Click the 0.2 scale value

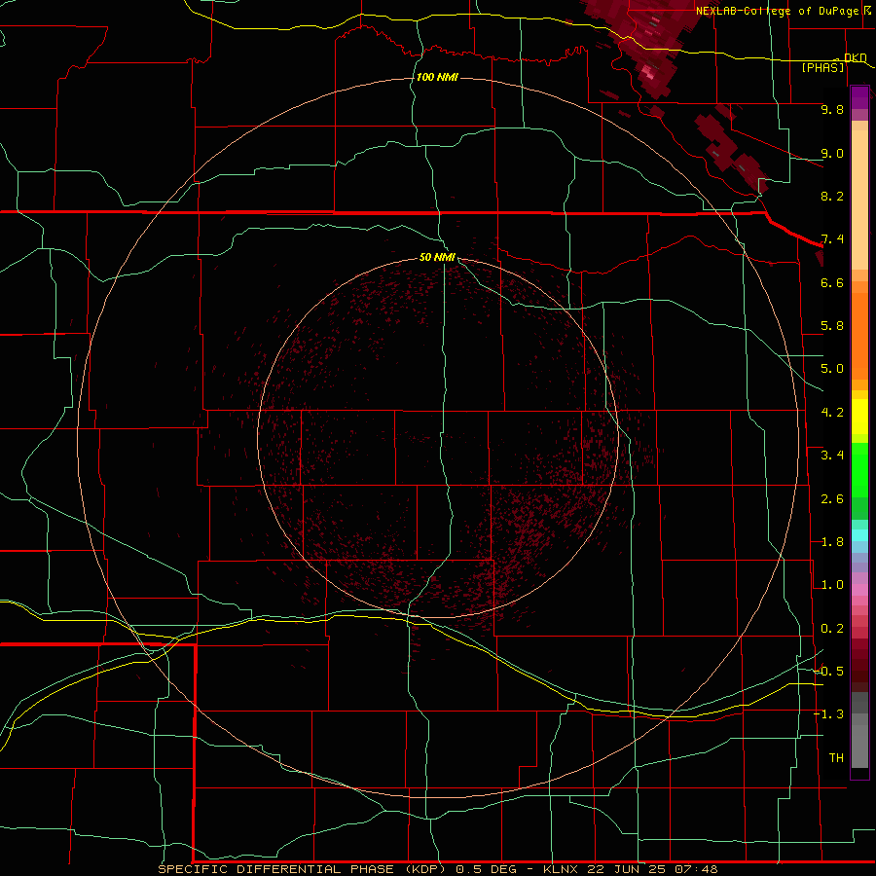point(832,629)
